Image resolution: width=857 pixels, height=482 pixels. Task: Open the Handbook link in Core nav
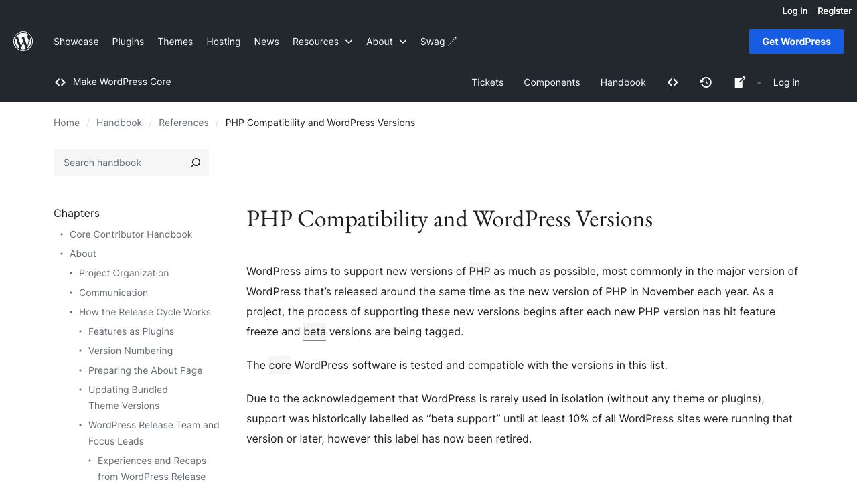[623, 82]
